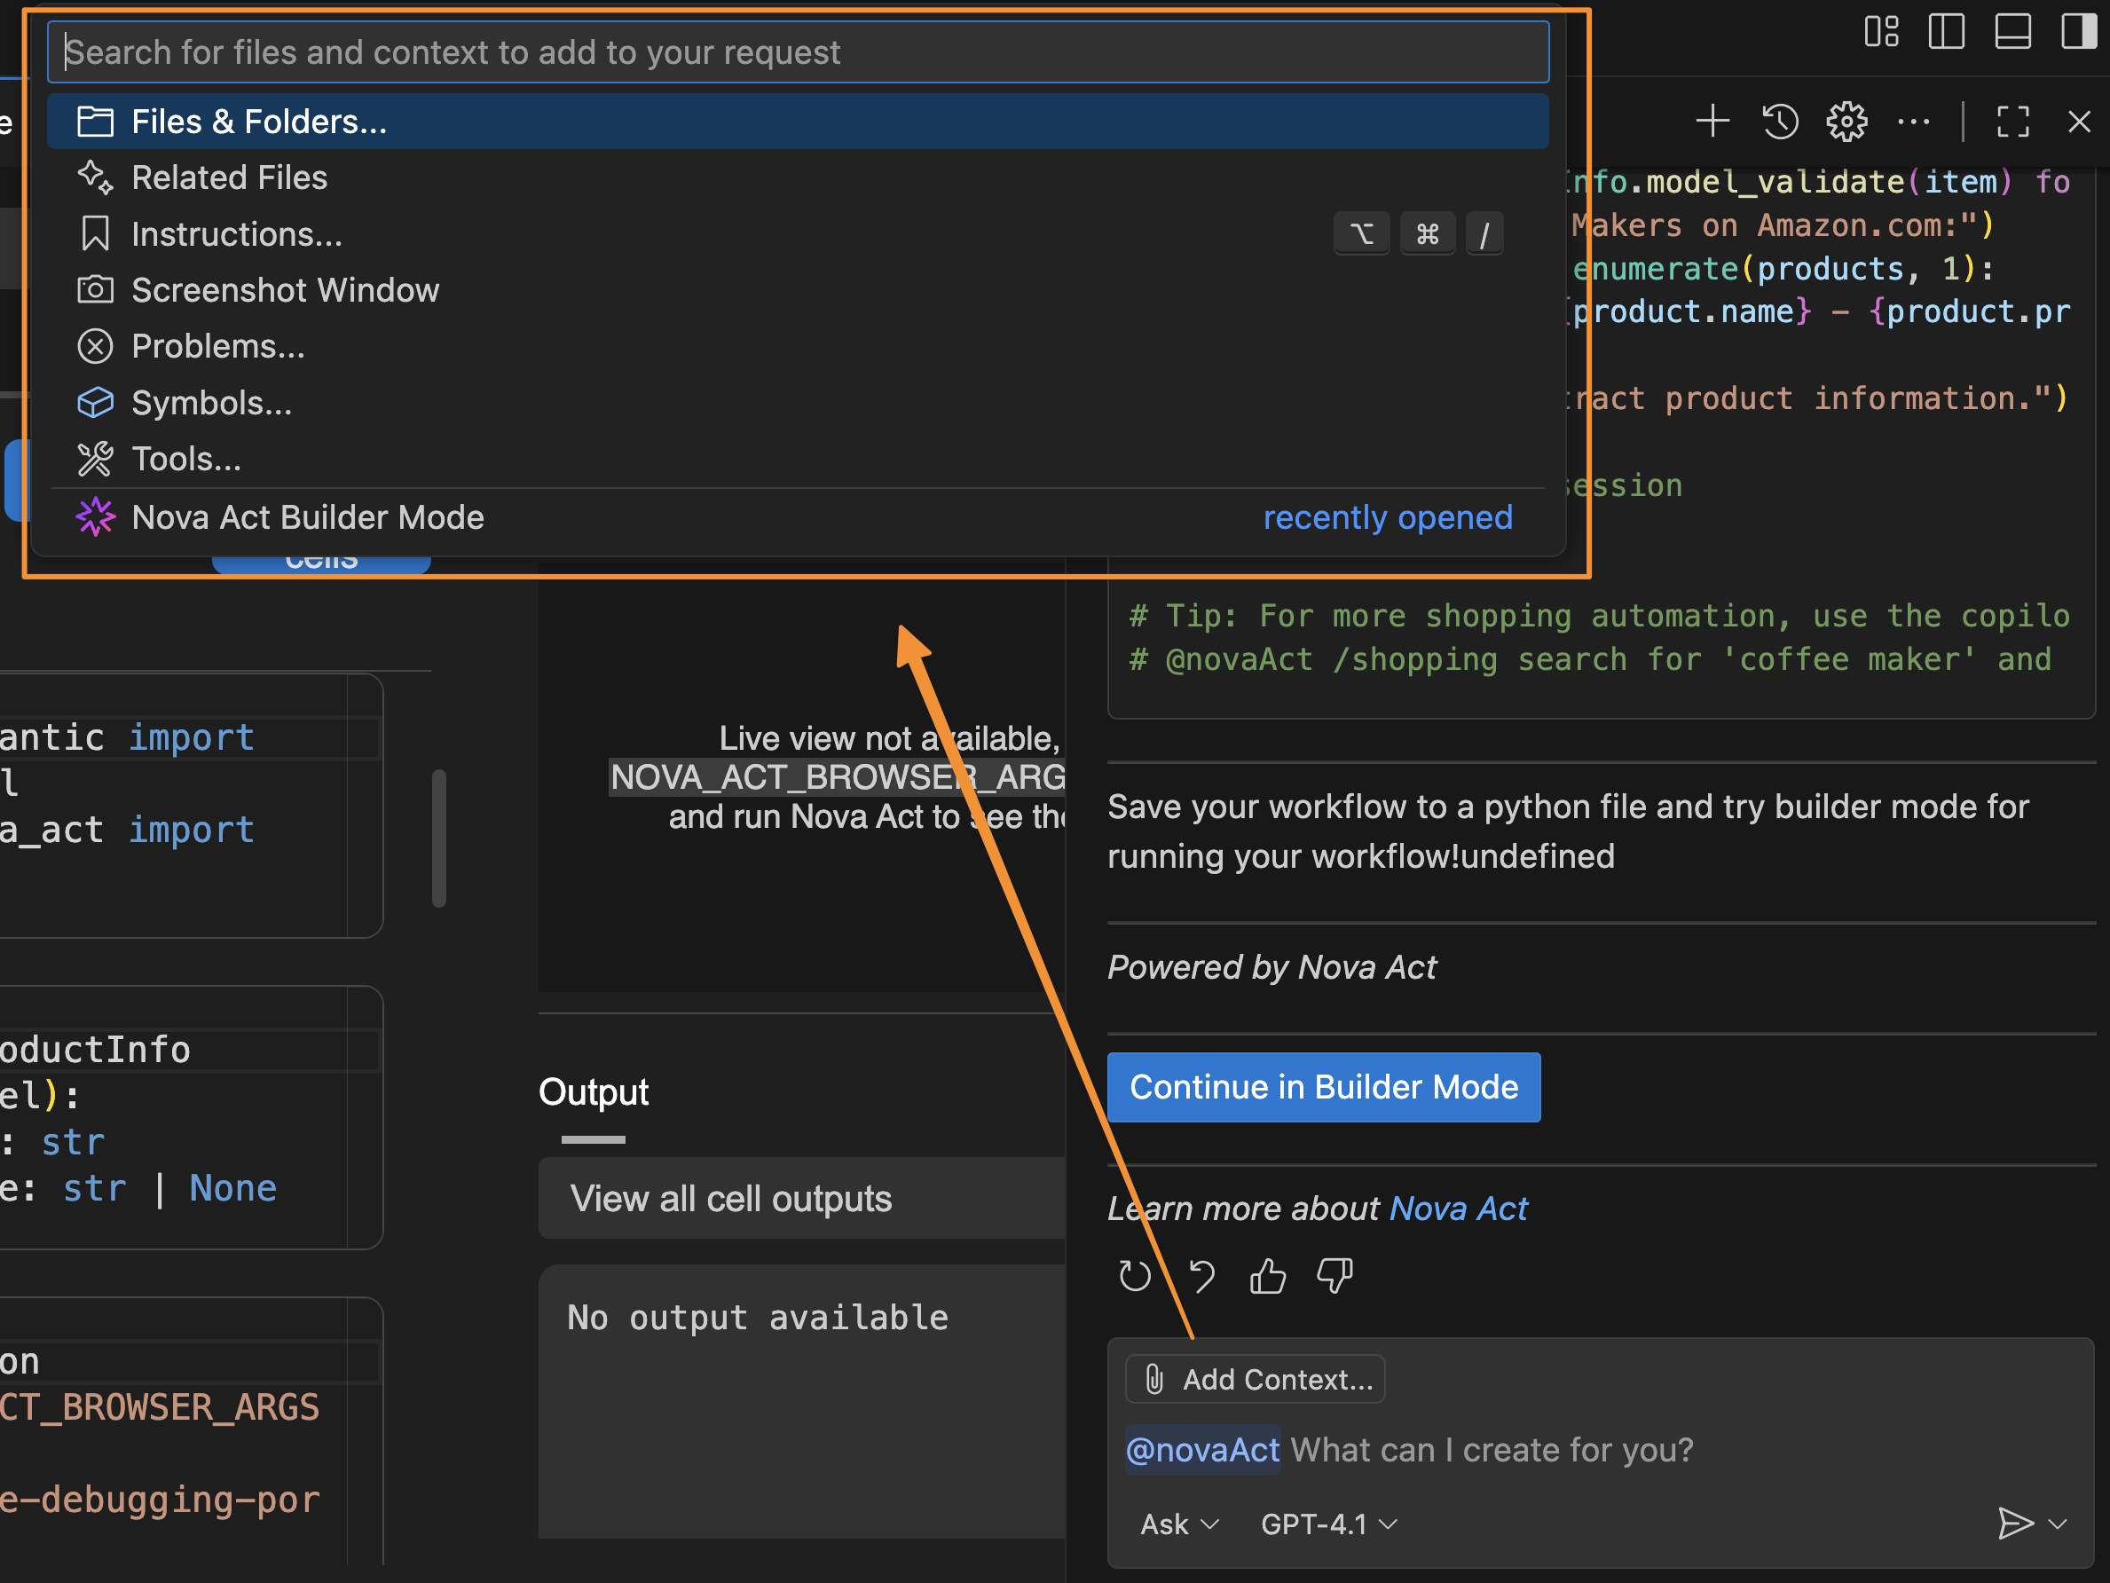Maximize the chat panel via brackets icon

[x=2012, y=122]
